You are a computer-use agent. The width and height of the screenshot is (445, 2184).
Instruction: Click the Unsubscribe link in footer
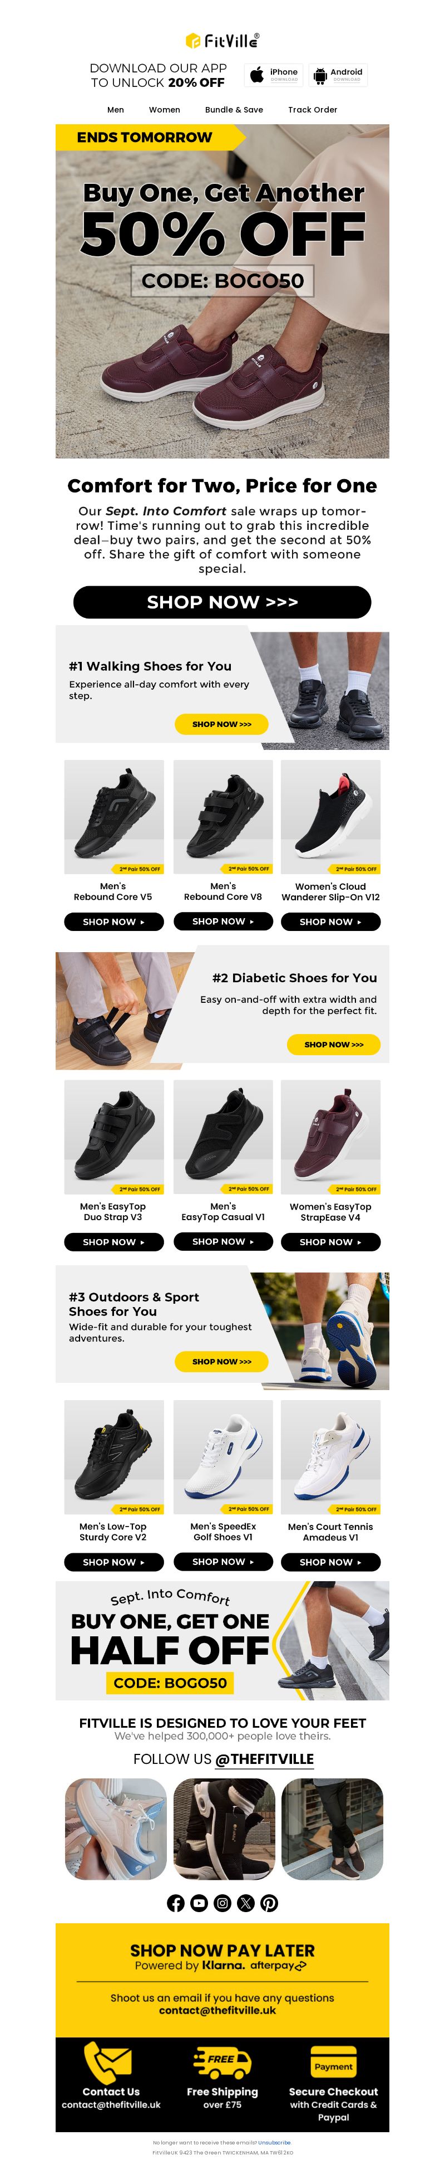click(x=274, y=2142)
